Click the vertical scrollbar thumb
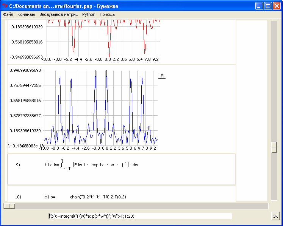The height and width of the screenshot is (226, 283). point(274,147)
